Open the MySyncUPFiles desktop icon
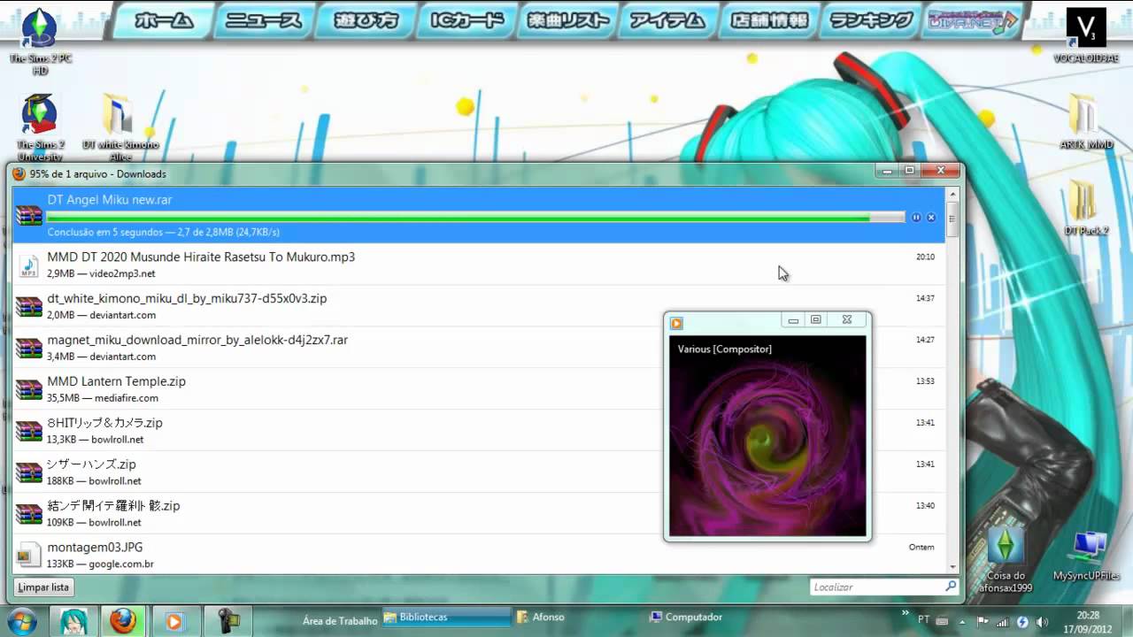Screen dimensions: 1133x637 click(1085, 556)
